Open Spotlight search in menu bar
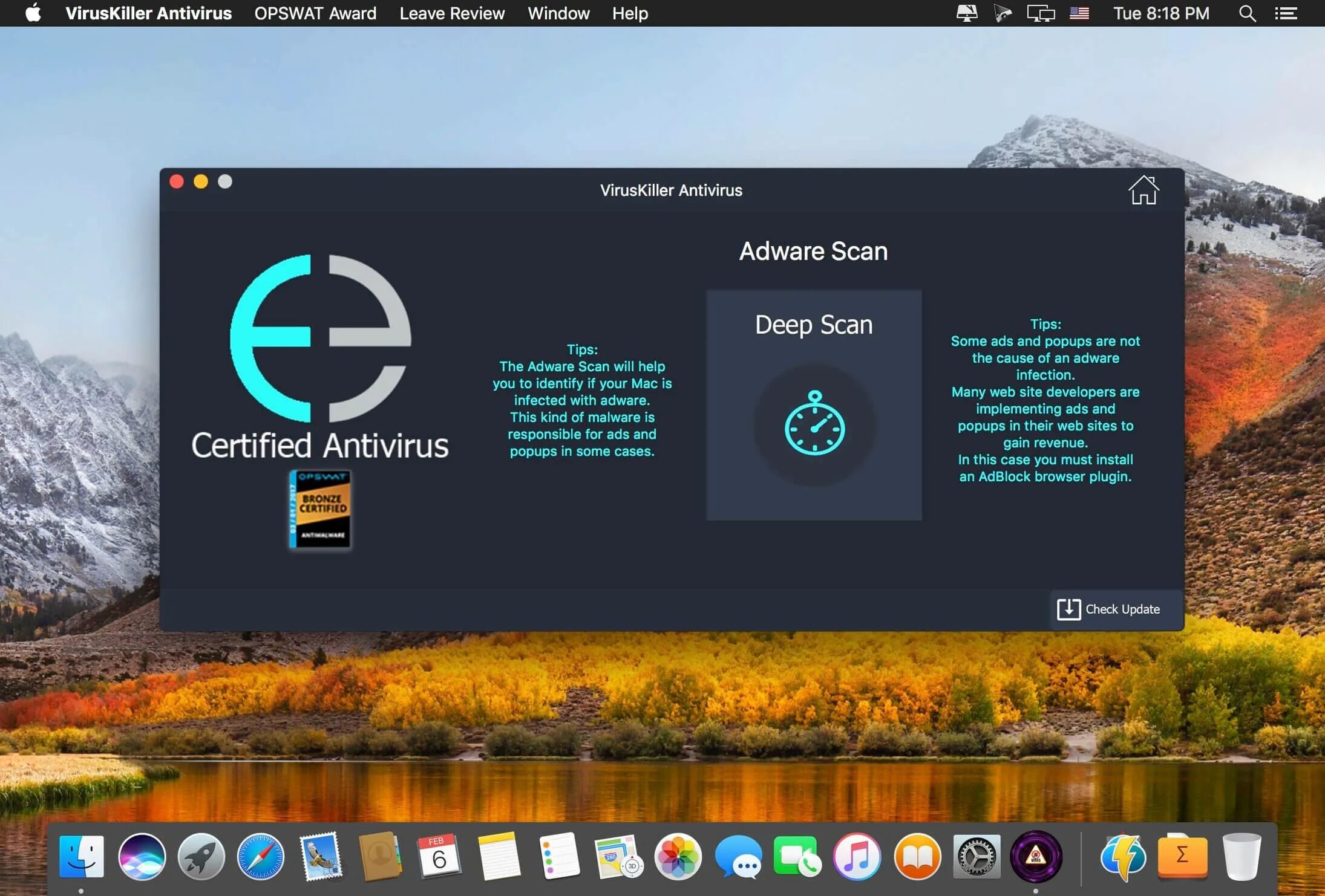 [x=1247, y=13]
